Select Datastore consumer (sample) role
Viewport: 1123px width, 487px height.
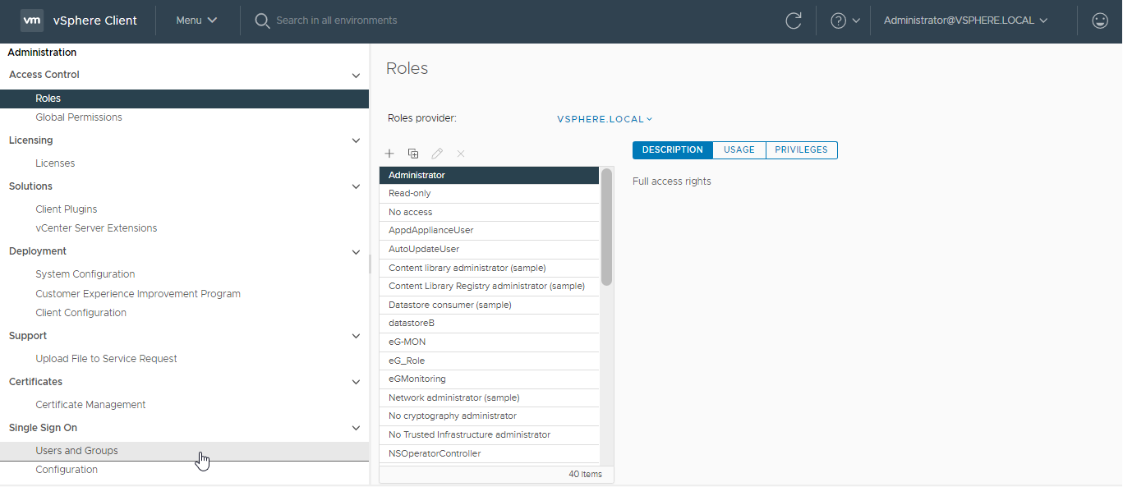click(x=490, y=305)
